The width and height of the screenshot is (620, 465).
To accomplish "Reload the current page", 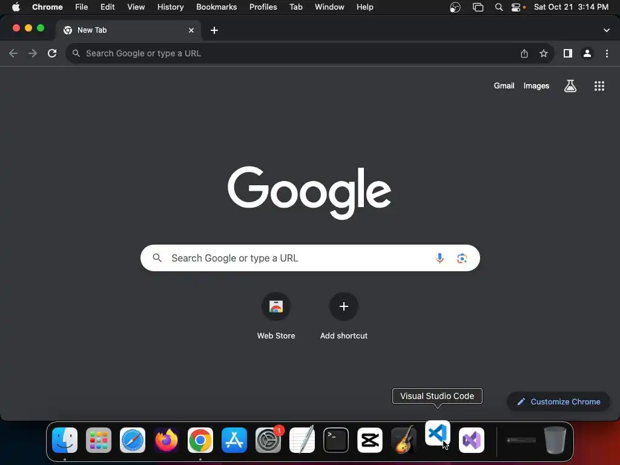I will (x=52, y=53).
